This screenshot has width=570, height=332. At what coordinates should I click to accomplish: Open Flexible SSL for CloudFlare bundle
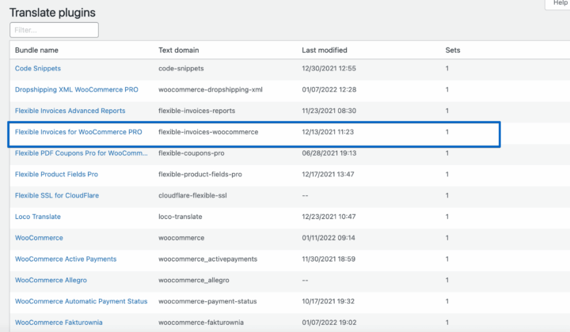tap(57, 195)
